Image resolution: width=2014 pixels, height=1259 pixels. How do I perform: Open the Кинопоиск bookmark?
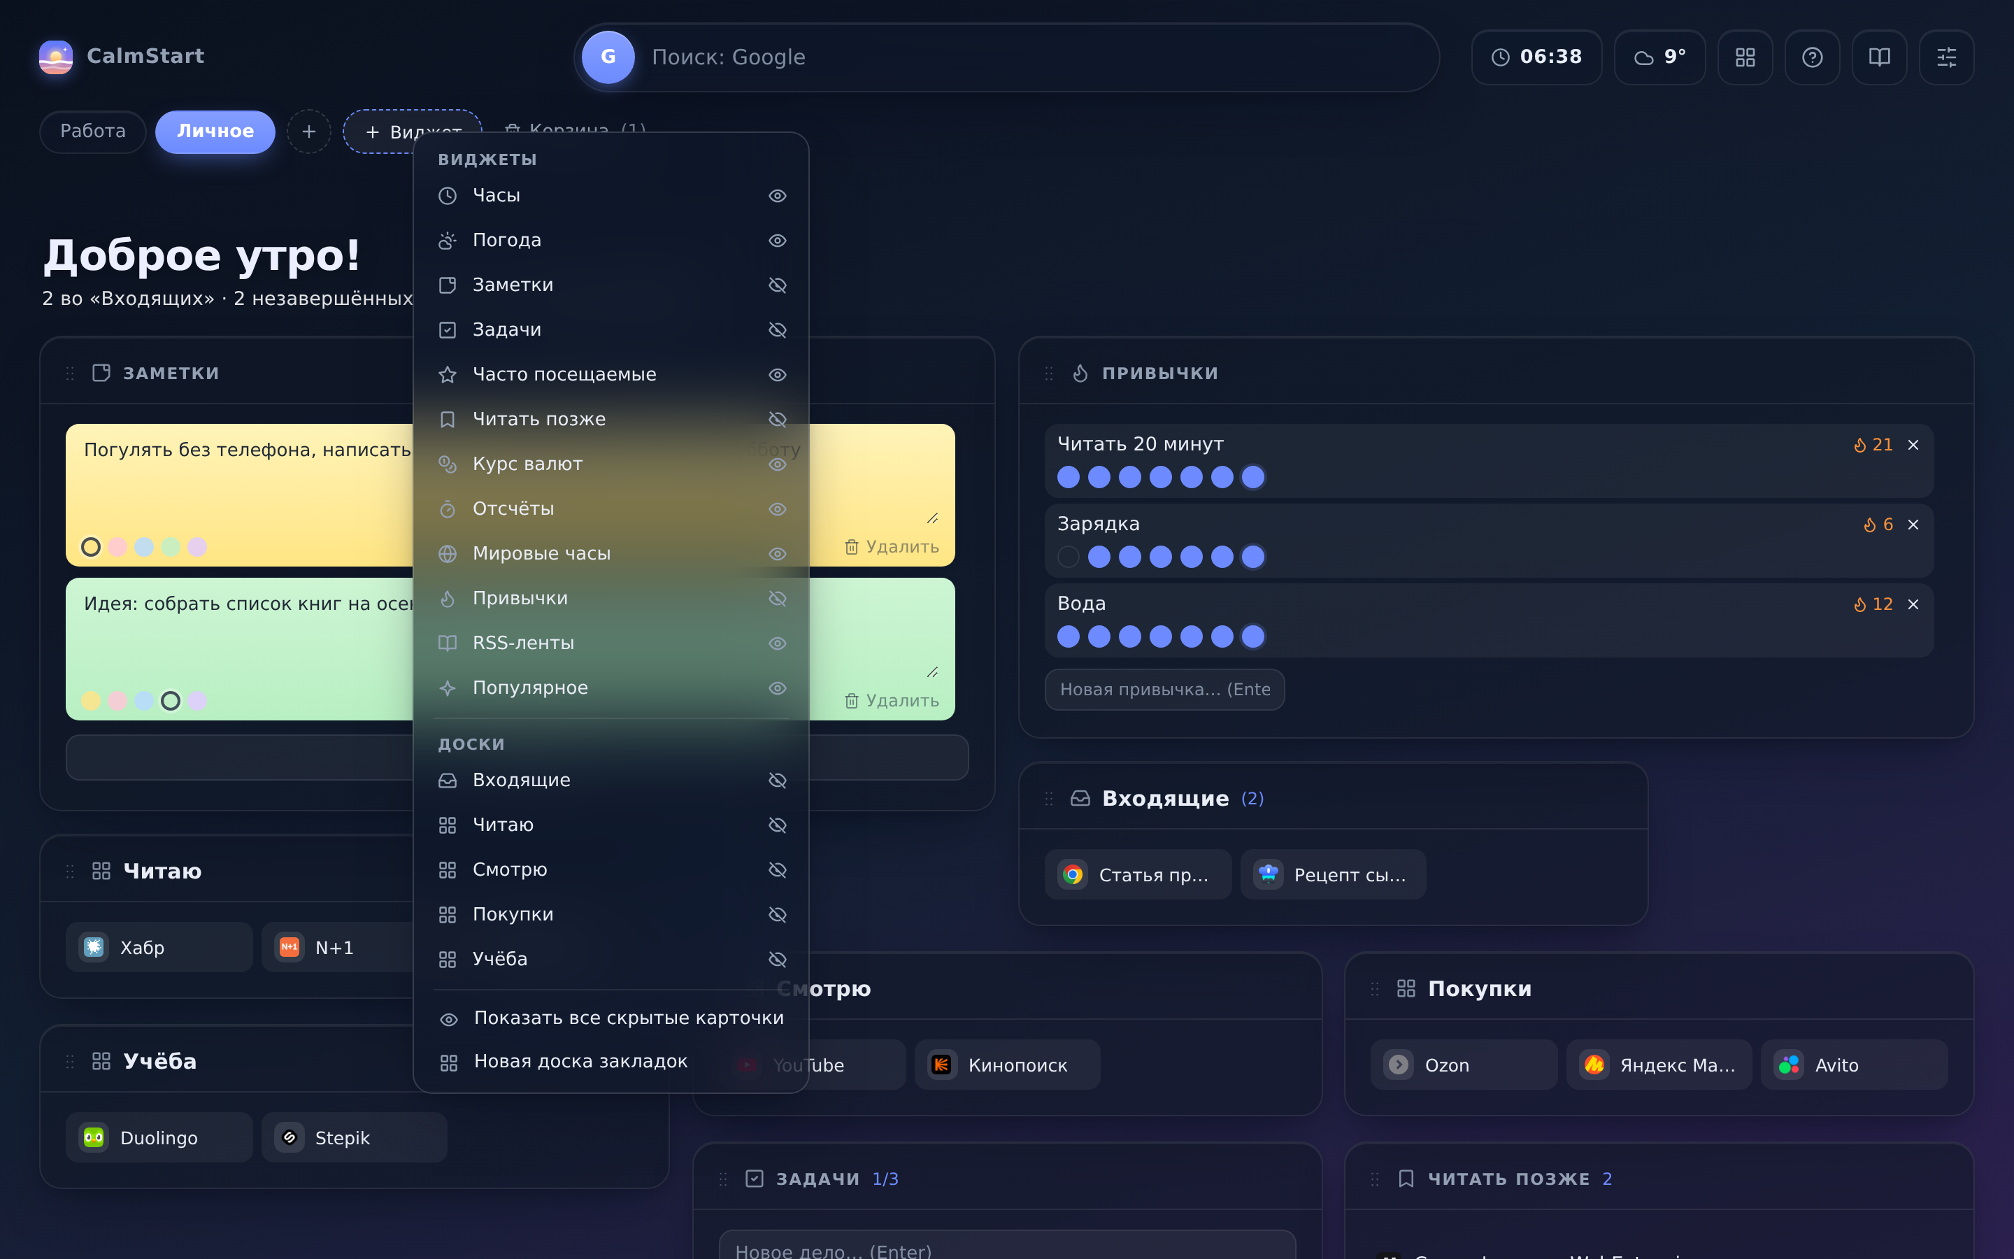tap(1007, 1065)
